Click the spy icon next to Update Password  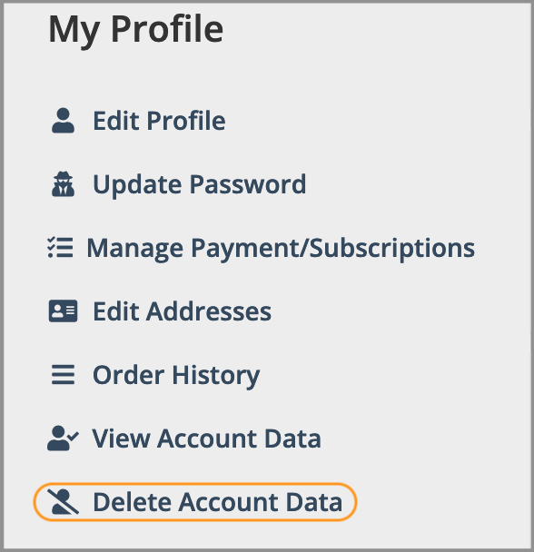63,183
